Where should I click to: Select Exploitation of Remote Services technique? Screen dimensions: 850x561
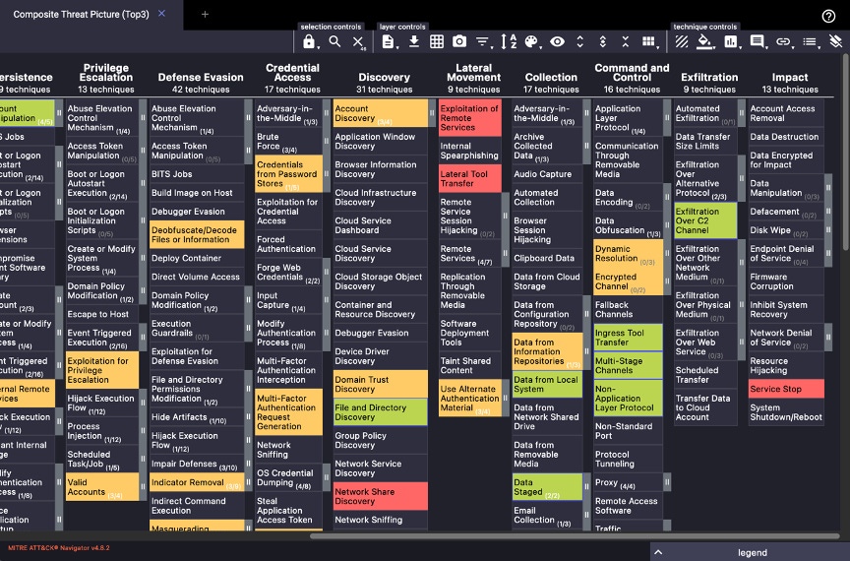click(x=469, y=117)
